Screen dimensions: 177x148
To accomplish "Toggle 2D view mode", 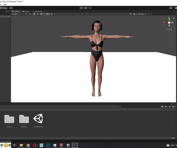I will click(30, 14).
